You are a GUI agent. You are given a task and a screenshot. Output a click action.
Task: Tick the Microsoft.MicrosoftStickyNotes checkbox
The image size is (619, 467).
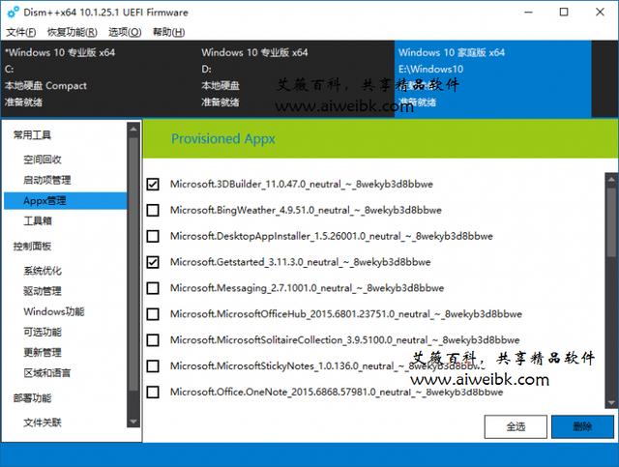point(153,365)
